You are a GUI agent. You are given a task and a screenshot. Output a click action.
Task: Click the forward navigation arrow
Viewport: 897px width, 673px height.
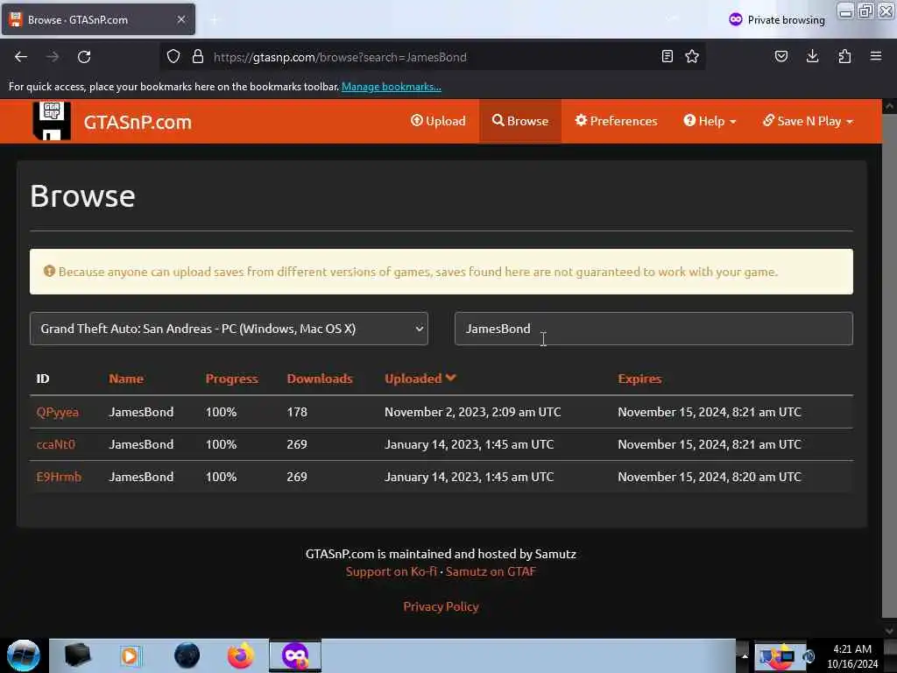(53, 57)
